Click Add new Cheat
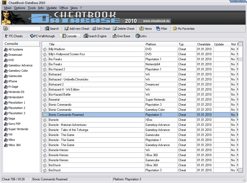Viewport: 247px width, 183px height. [x=77, y=29]
